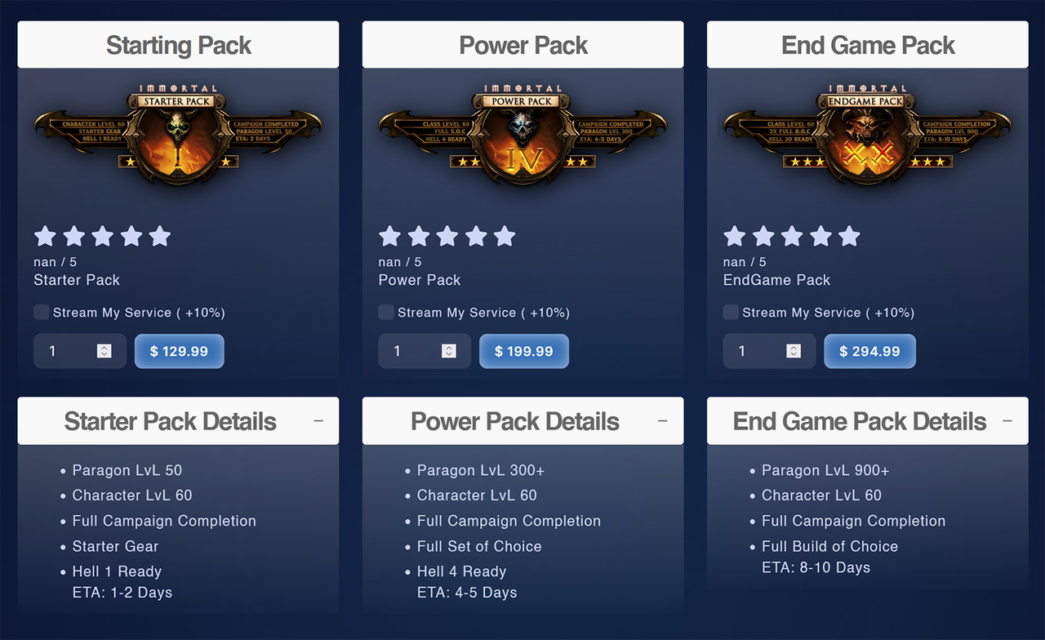The height and width of the screenshot is (640, 1045).
Task: Enable Stream My Service for EndGame Pack
Action: tap(731, 312)
